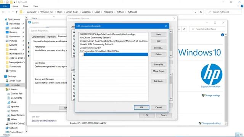This screenshot has width=244, height=137.
Task: Click large icons view toggle in status bar
Action: click(241, 135)
